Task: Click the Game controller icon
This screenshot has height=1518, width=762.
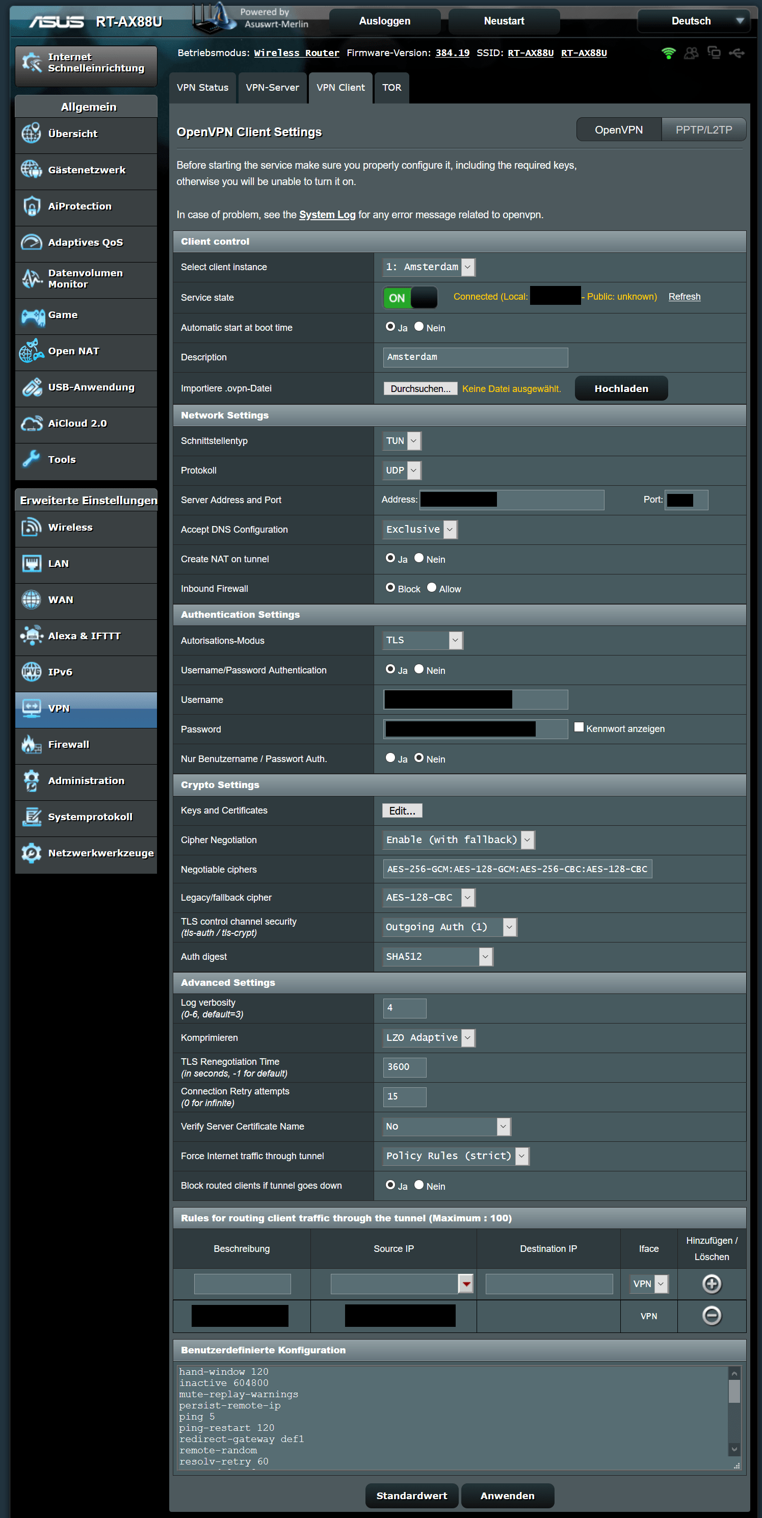Action: (33, 316)
